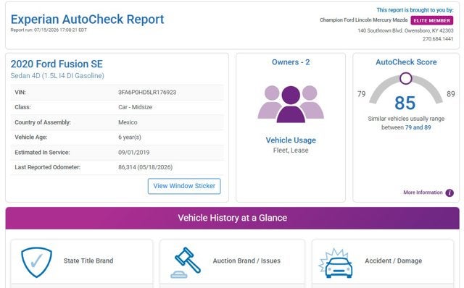Click the Vehicle Usage heading
This screenshot has width=464, height=288.
pyautogui.click(x=291, y=140)
